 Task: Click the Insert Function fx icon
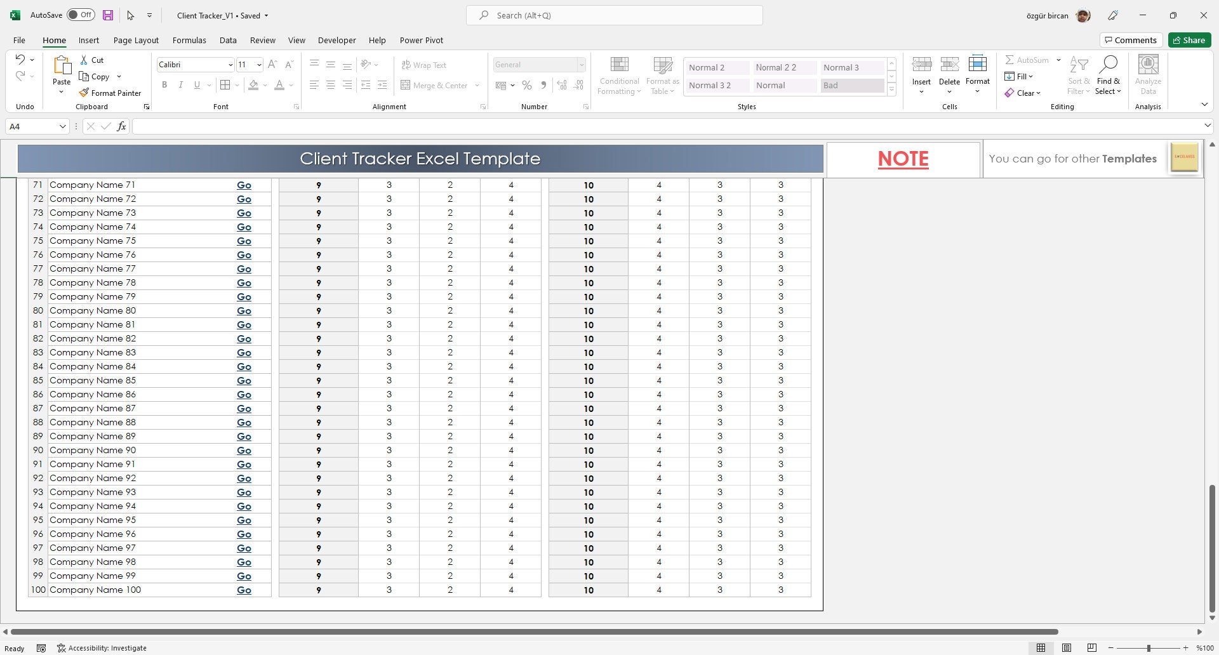click(121, 126)
